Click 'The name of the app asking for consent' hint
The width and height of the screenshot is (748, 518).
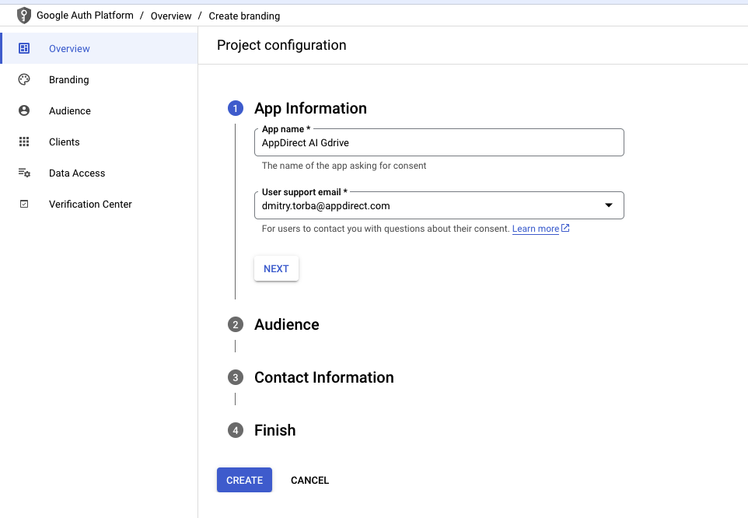pyautogui.click(x=344, y=166)
